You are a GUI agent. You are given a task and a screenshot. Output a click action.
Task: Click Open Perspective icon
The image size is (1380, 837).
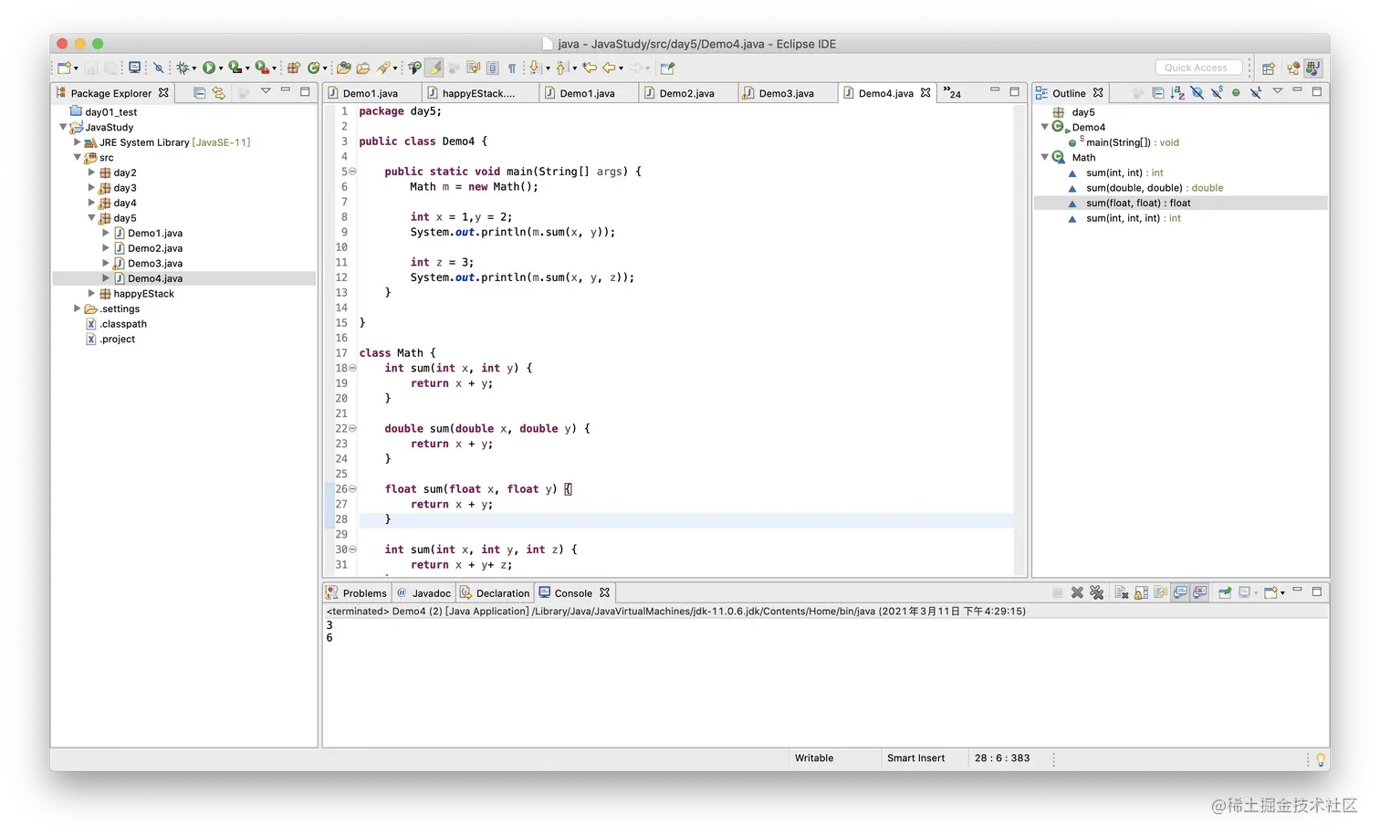[x=1268, y=68]
